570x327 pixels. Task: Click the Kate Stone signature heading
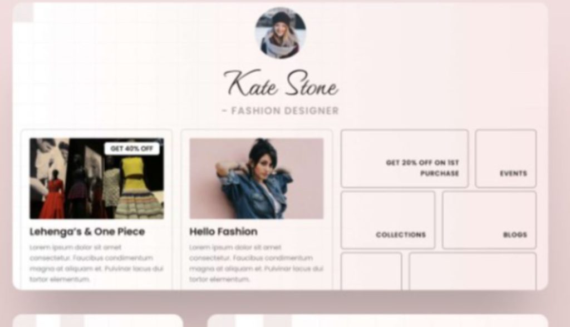point(281,84)
